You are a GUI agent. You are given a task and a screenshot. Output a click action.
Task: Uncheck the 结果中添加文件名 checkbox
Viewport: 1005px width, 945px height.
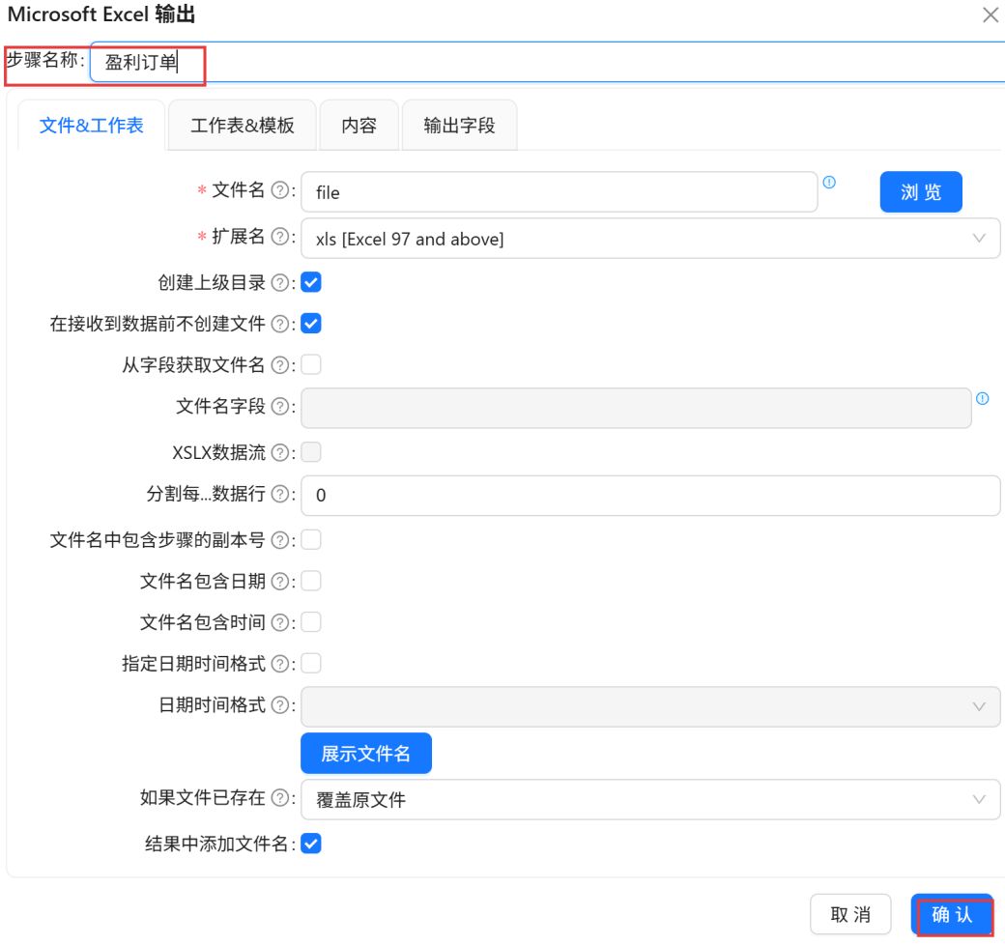[x=311, y=845]
